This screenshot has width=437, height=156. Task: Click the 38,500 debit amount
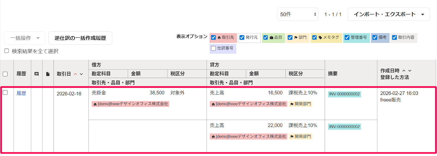tap(157, 93)
